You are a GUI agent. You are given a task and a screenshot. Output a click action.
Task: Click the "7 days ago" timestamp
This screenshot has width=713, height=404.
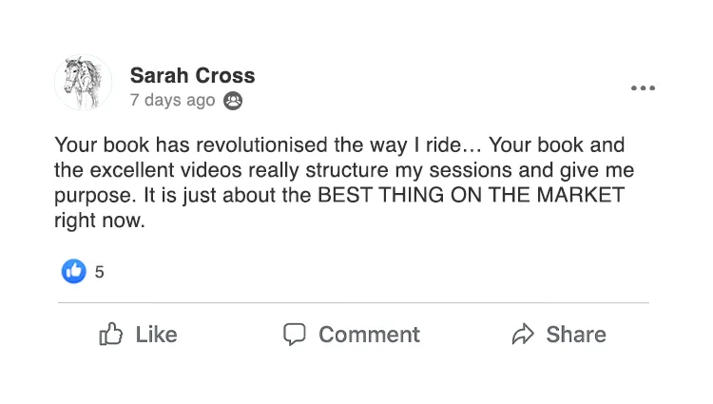pos(172,100)
